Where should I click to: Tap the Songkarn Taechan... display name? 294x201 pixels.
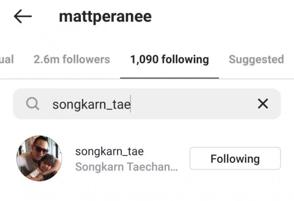[127, 167]
